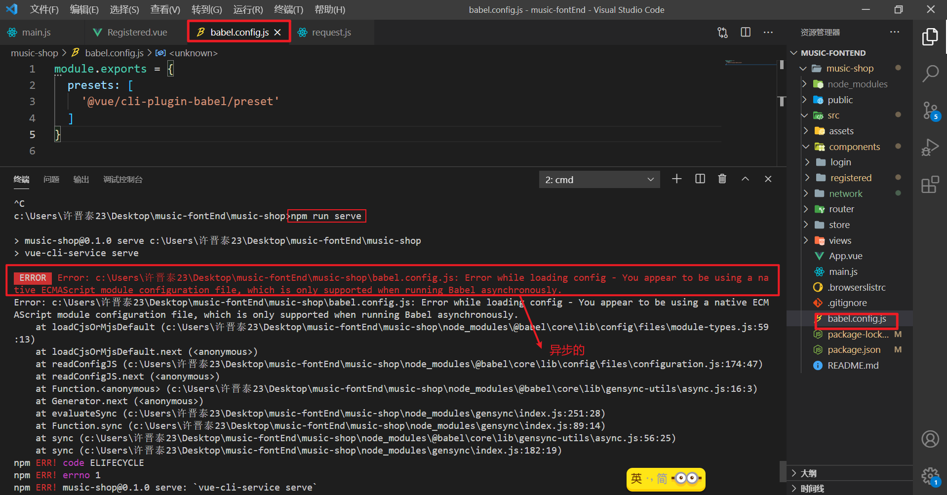Maximize the terminal panel with the chevron
947x495 pixels.
coord(745,179)
